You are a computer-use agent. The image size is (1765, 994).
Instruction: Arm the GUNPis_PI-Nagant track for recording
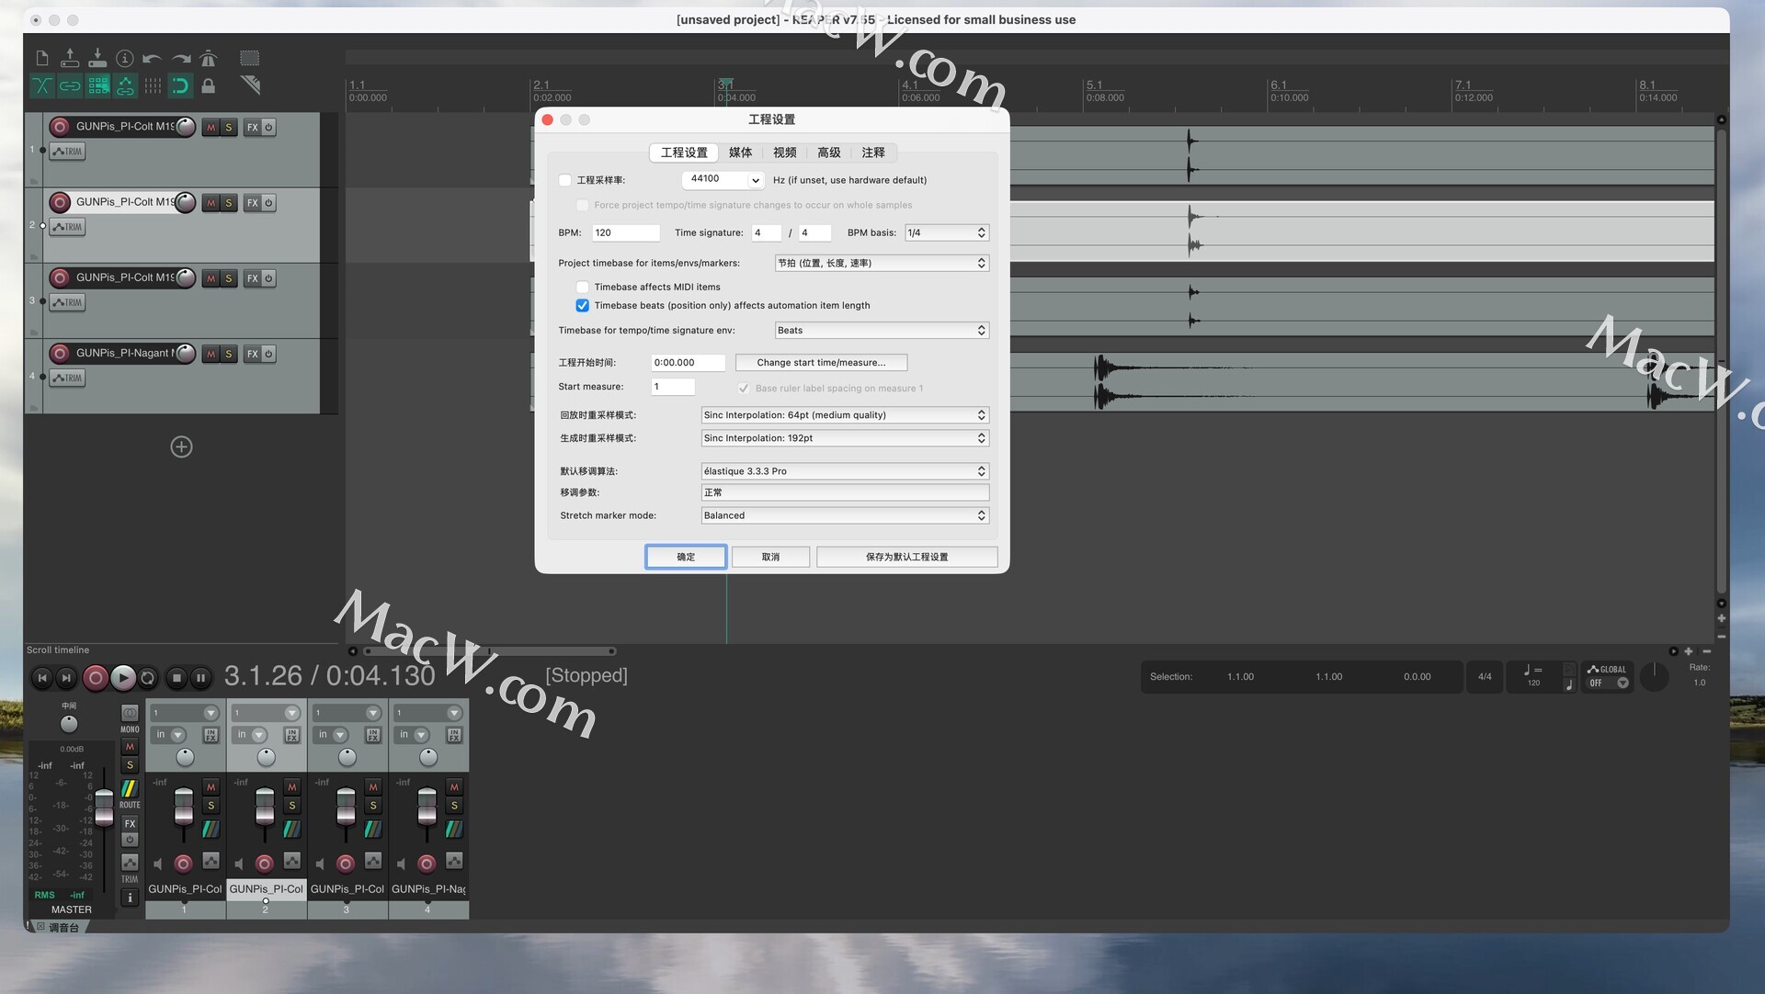tap(60, 353)
